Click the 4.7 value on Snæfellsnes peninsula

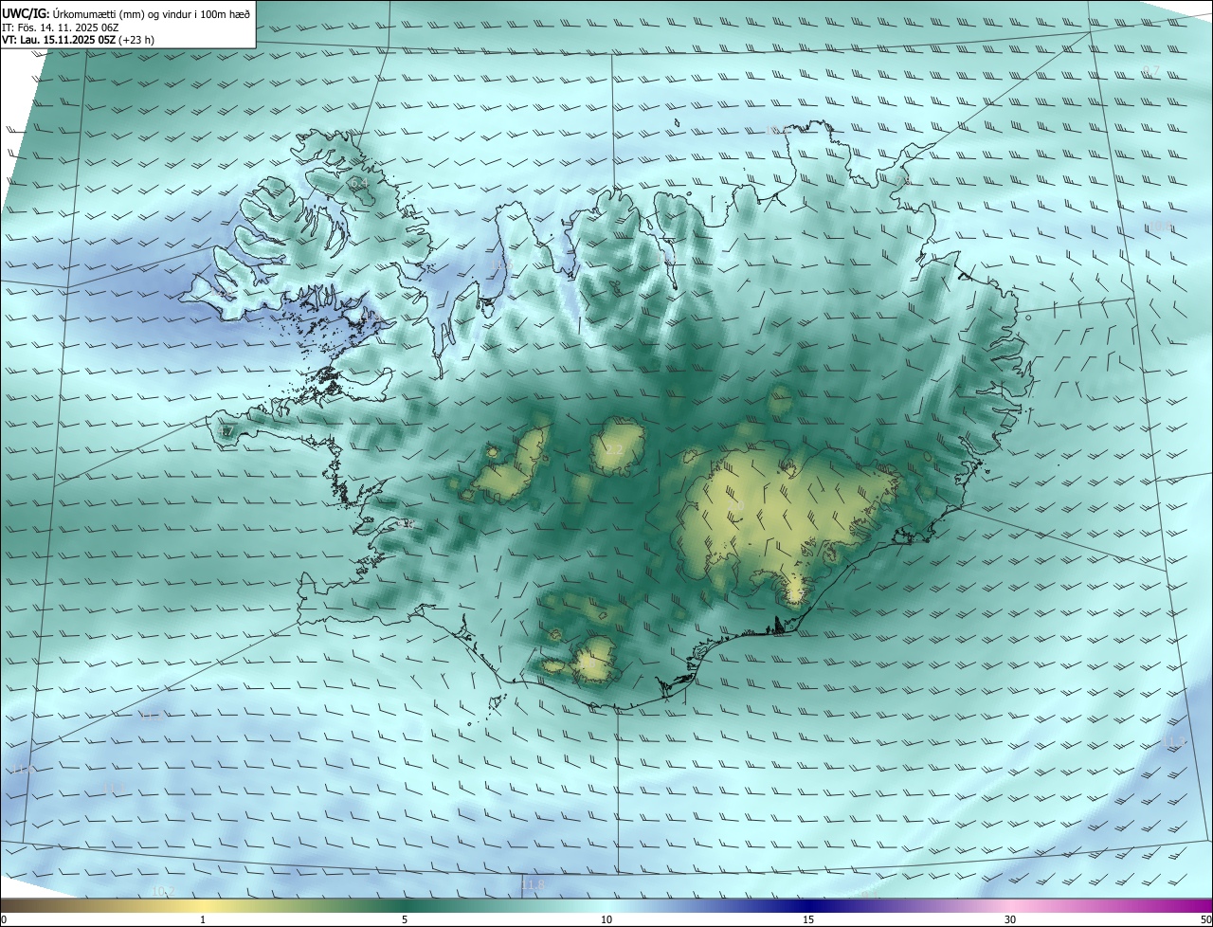[225, 431]
